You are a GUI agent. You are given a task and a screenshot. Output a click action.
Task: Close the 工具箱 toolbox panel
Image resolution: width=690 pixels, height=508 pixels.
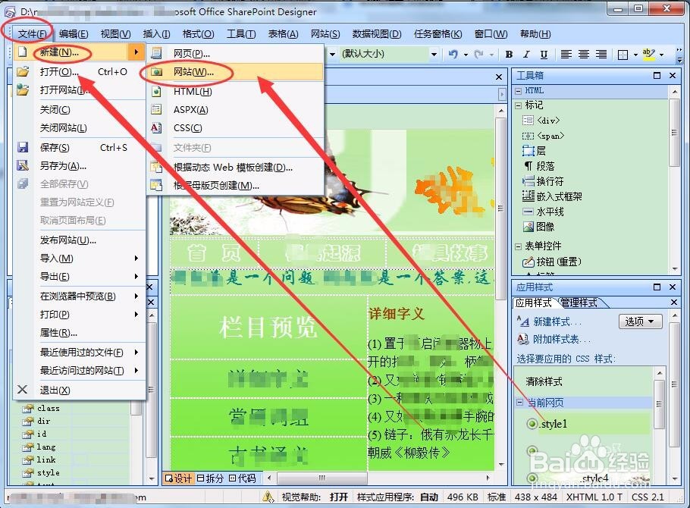pyautogui.click(x=673, y=76)
